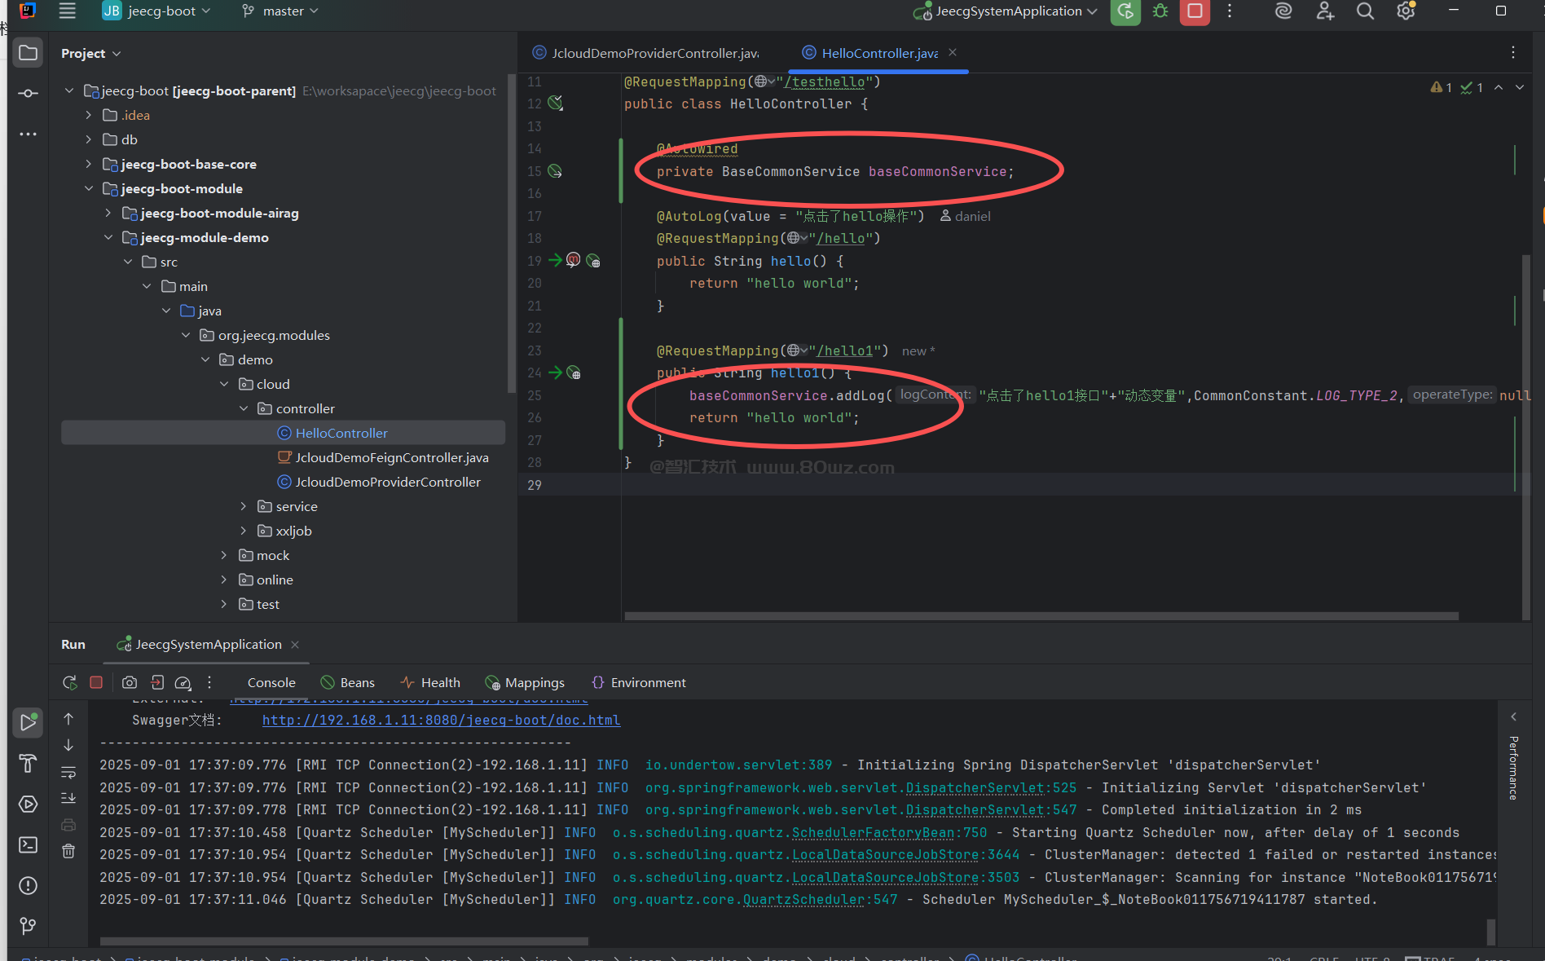Expand the db folder
1545x961 pixels.
coord(88,139)
